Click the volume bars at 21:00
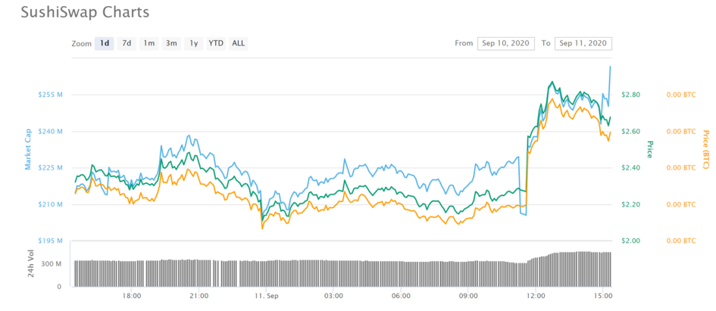Viewport: 716px width, 311px height. coord(199,272)
